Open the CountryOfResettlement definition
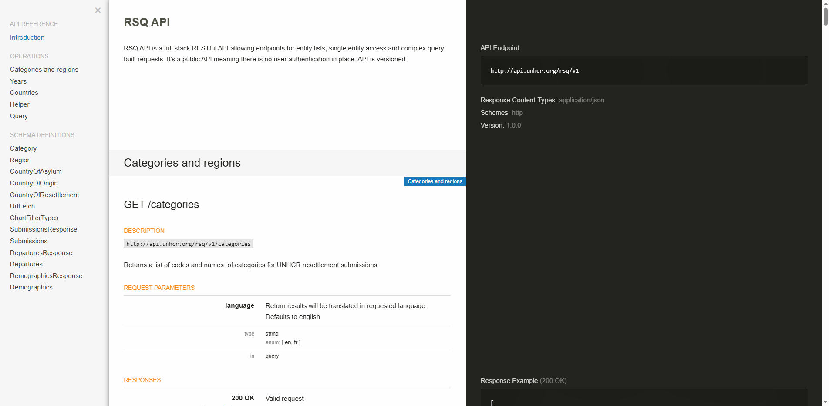 44,195
